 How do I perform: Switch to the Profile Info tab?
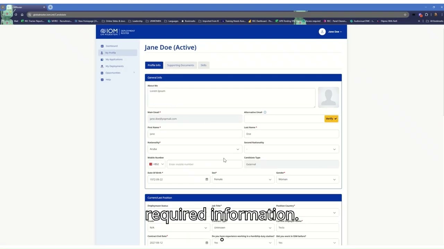point(154,65)
